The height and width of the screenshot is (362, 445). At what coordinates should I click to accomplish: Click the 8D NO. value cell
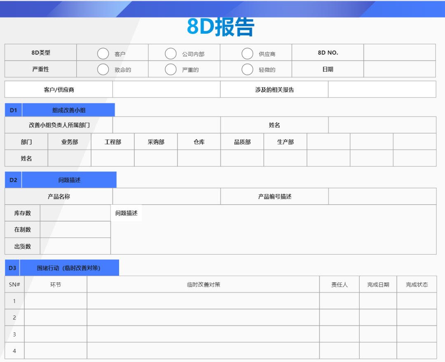[x=400, y=52]
